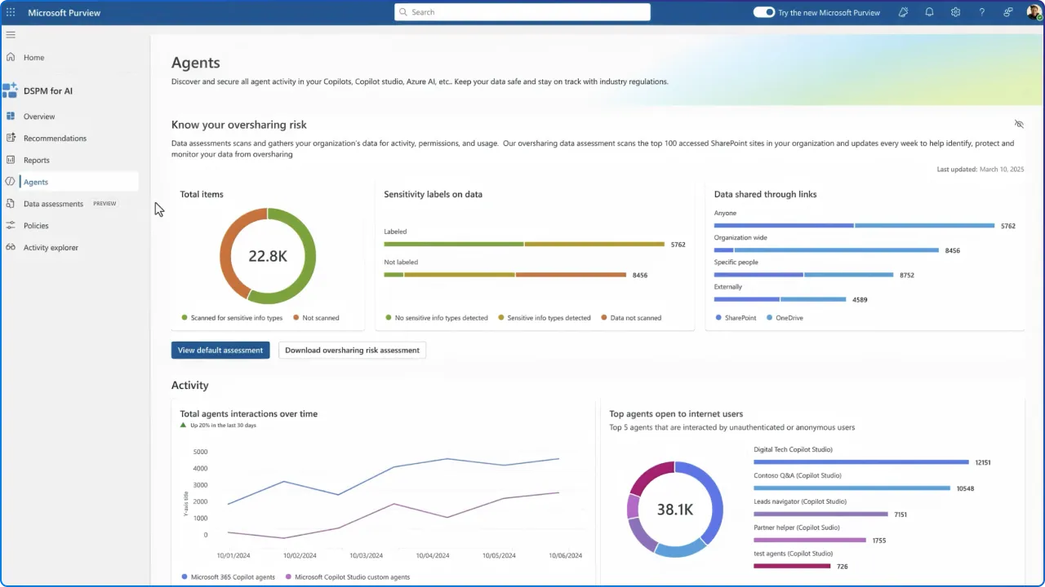Viewport: 1045px width, 587px height.
Task: Open Activity explorer in the sidebar
Action: coord(51,247)
